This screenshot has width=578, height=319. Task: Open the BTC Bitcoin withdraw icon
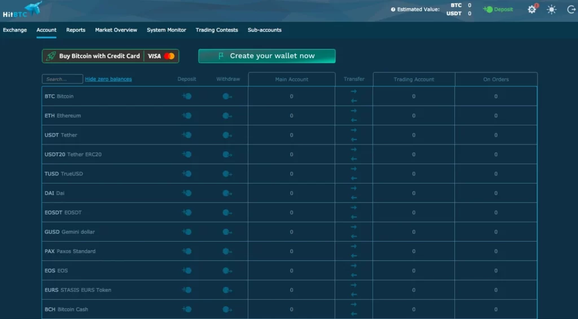(227, 97)
